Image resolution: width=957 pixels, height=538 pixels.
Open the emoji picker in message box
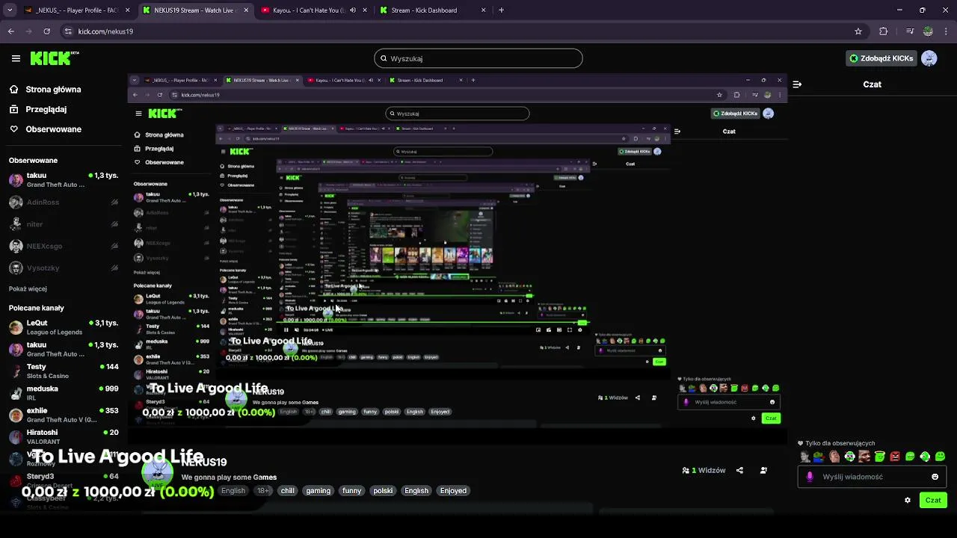(935, 477)
